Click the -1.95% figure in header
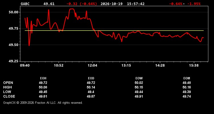The height and width of the screenshot is (114, 214). pos(194,4)
